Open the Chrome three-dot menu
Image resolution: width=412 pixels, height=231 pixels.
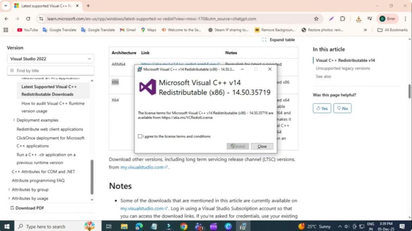[406, 19]
